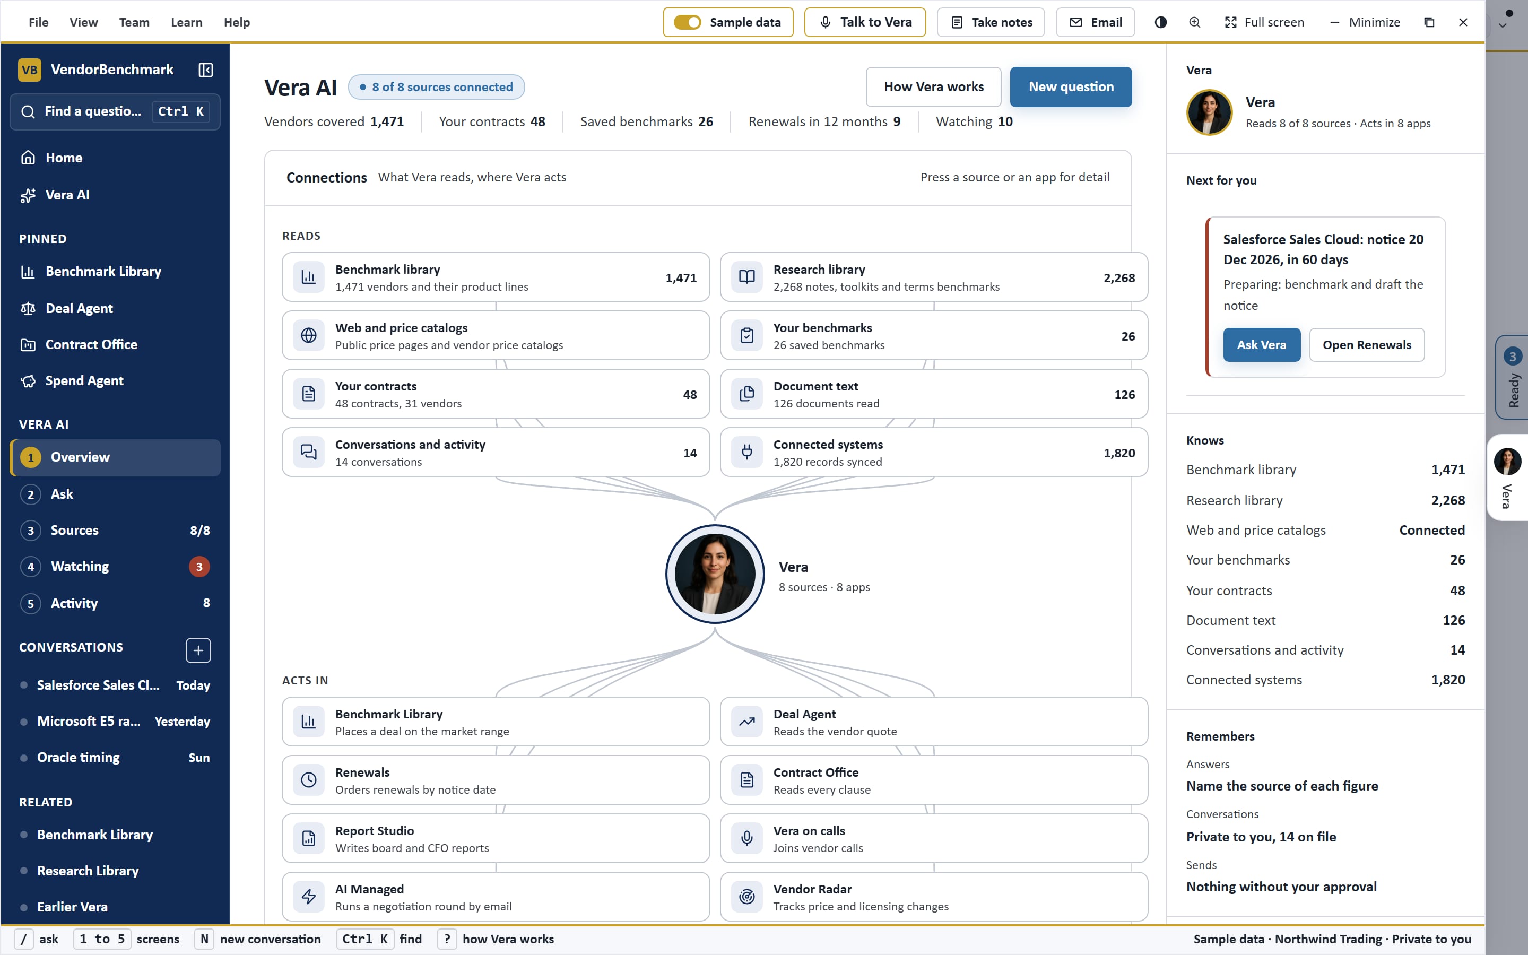Open the Help menu
1528x955 pixels.
coord(237,22)
